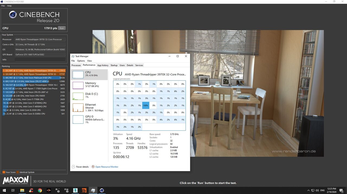Image resolution: width=347 pixels, height=194 pixels.
Task: Select the Core i5-5300U ranking row
Action: pyautogui.click(x=34, y=114)
